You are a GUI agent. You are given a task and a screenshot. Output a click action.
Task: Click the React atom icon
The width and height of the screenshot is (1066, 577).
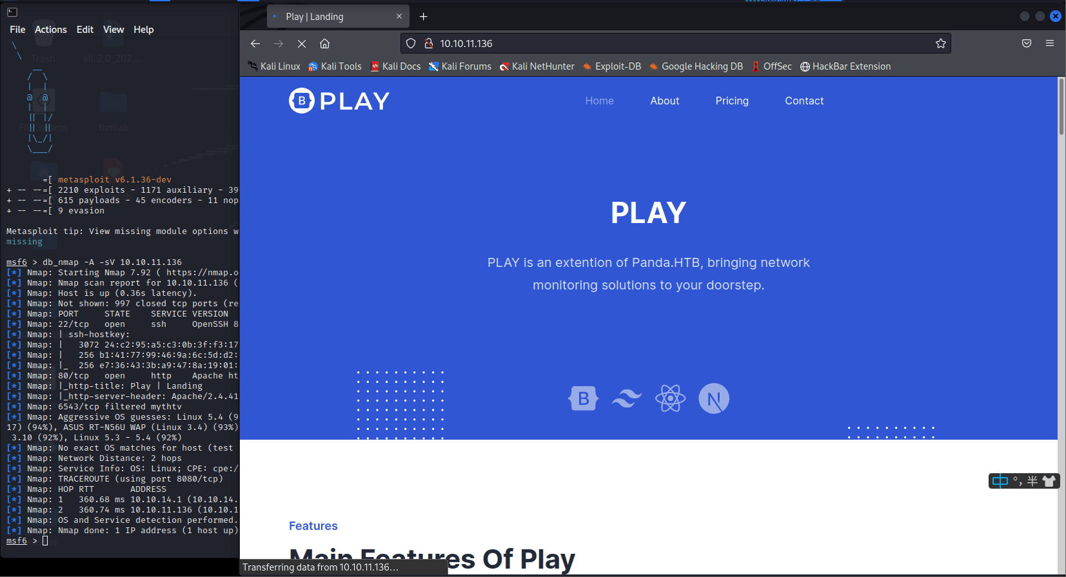[x=670, y=398]
